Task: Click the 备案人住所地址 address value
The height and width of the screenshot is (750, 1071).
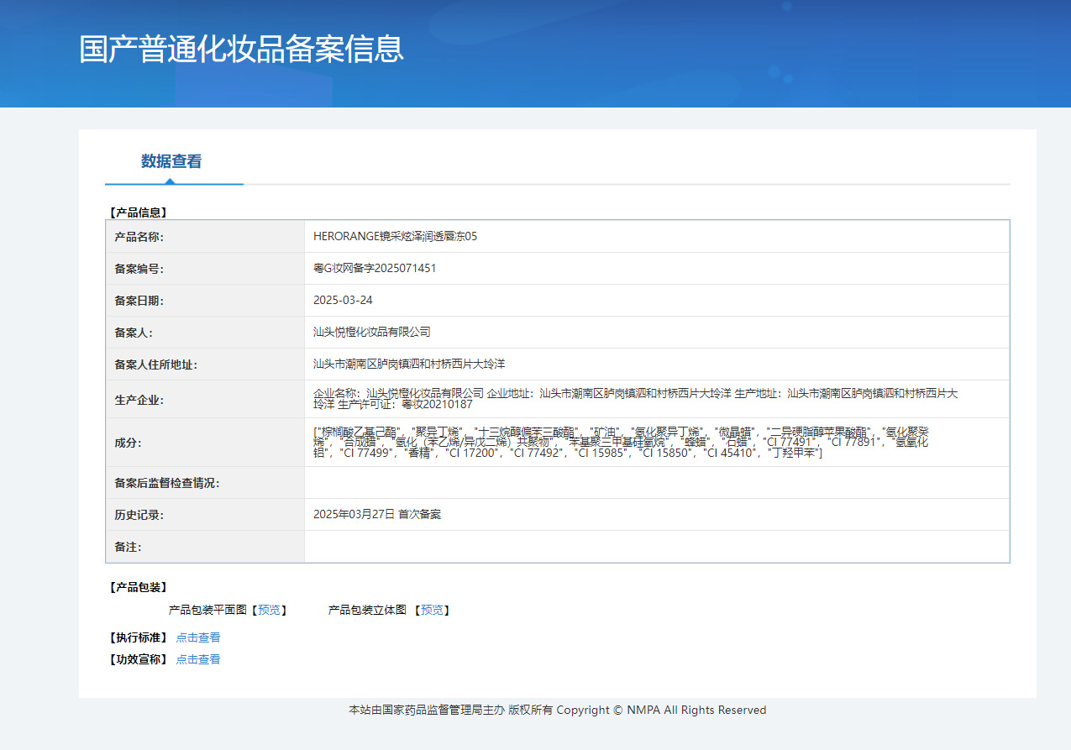Action: pyautogui.click(x=409, y=365)
